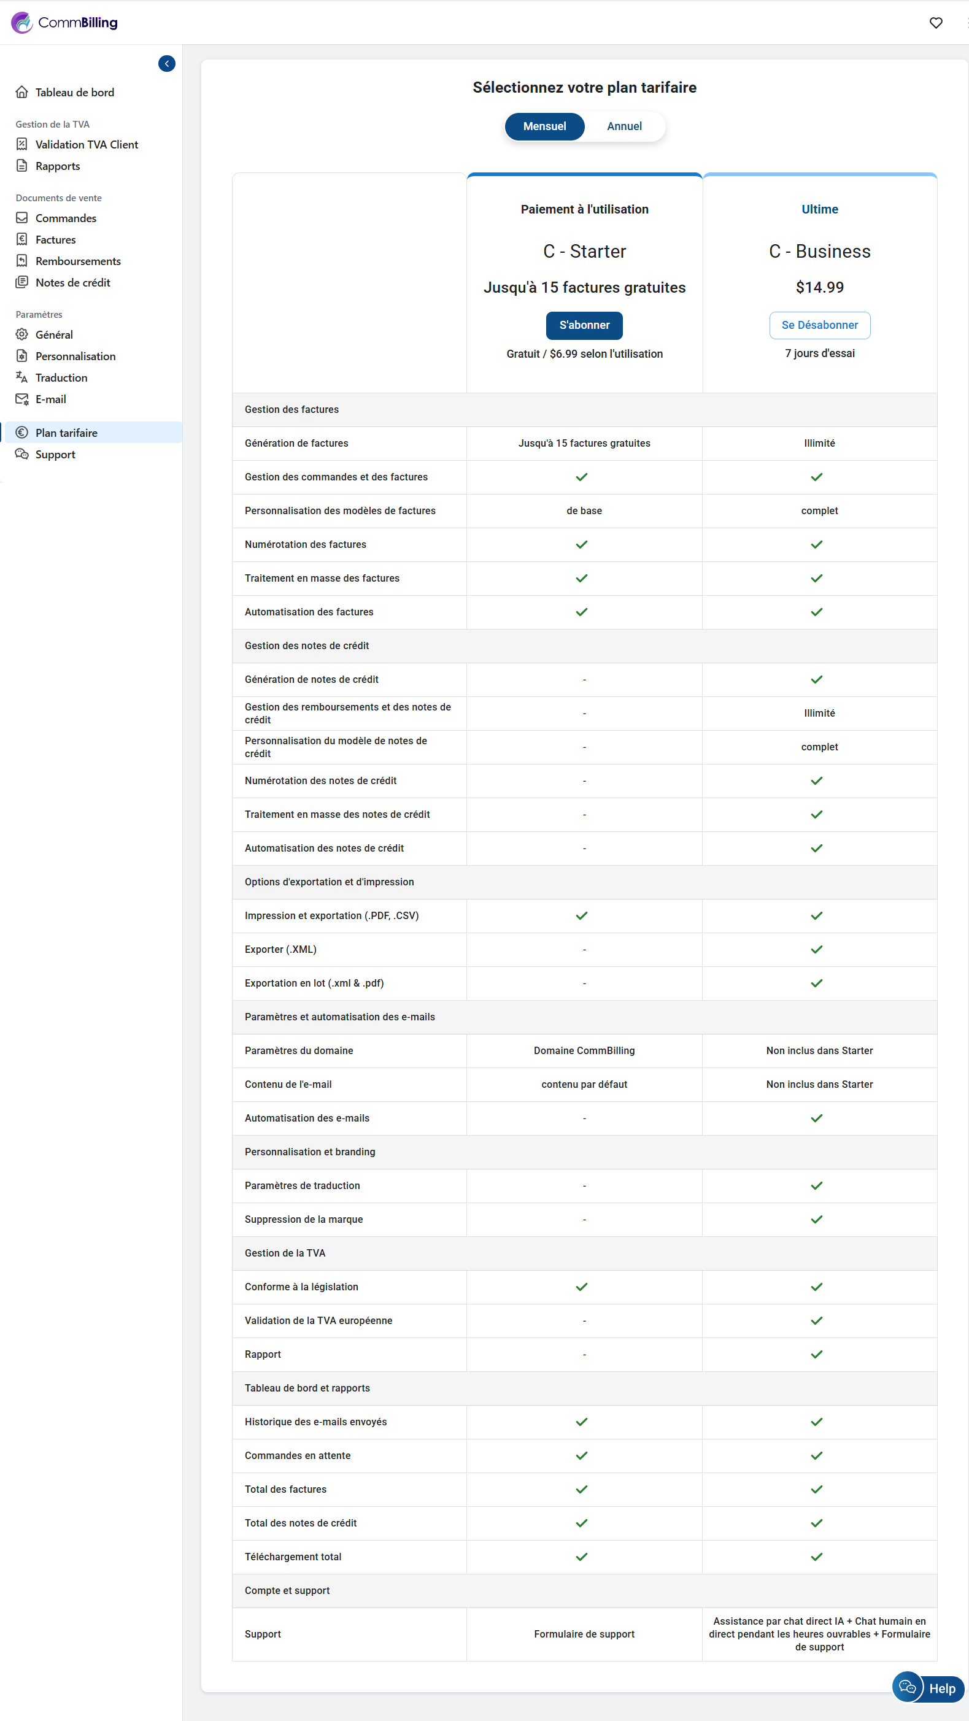Click the E-mail envelope icon
Image resolution: width=969 pixels, height=1721 pixels.
click(x=22, y=399)
